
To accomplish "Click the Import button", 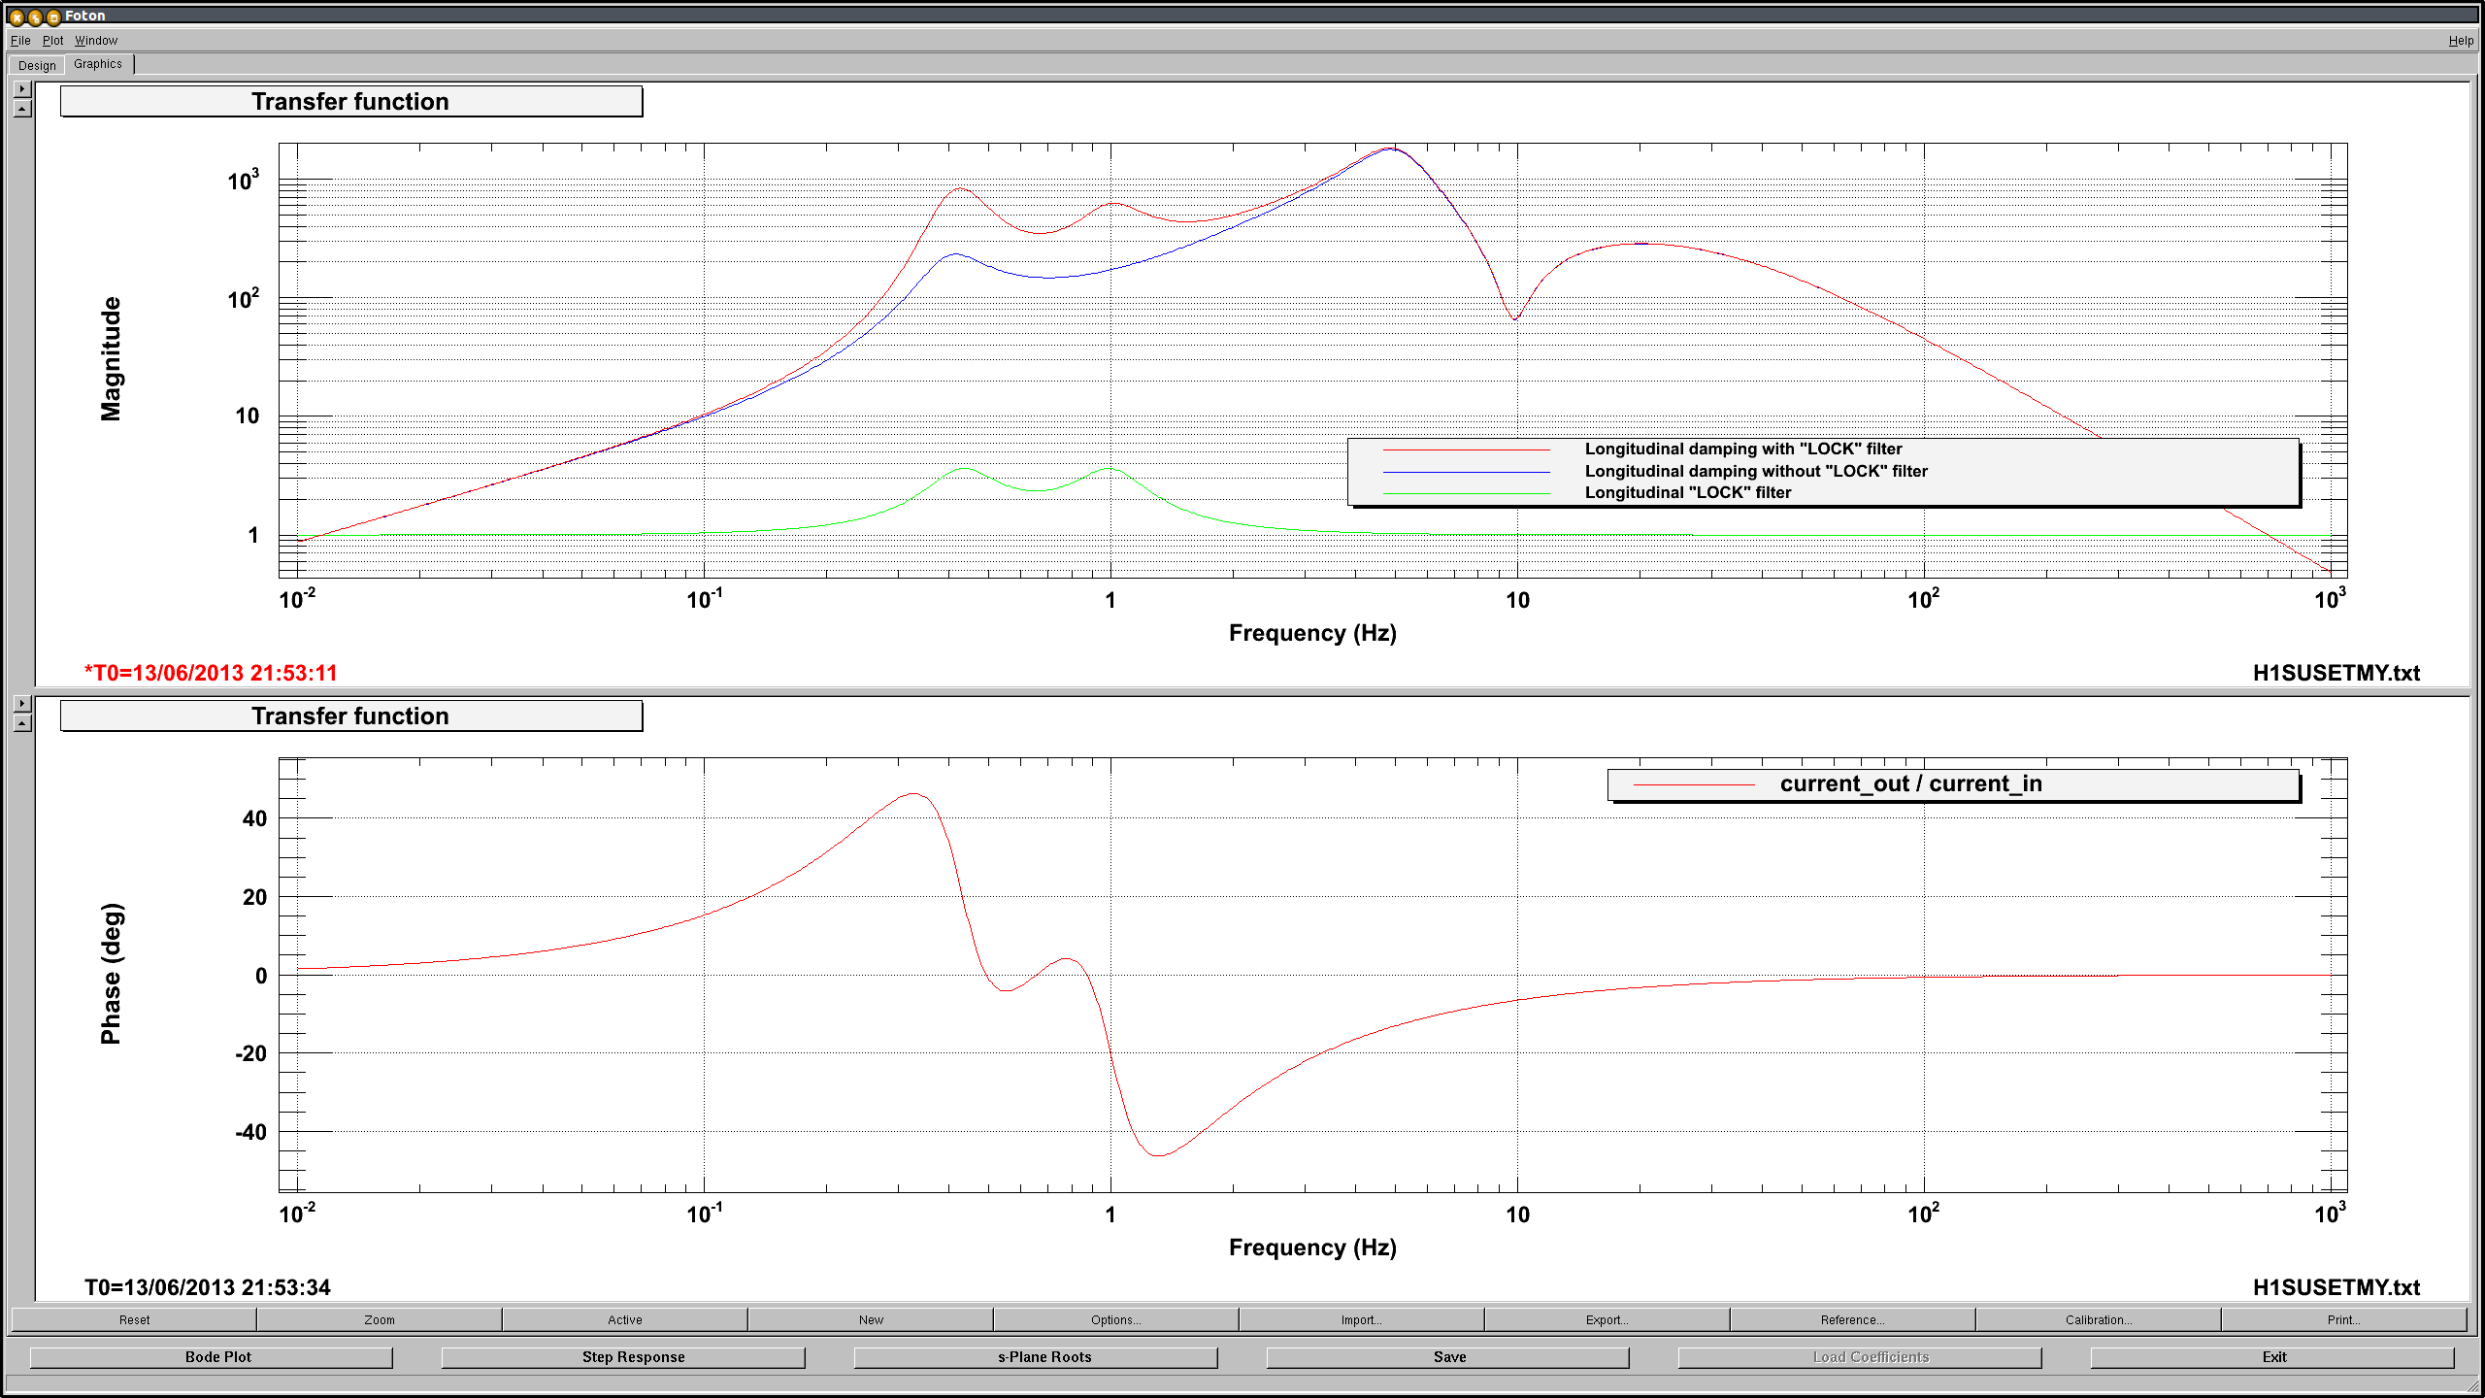I will coord(1362,1319).
